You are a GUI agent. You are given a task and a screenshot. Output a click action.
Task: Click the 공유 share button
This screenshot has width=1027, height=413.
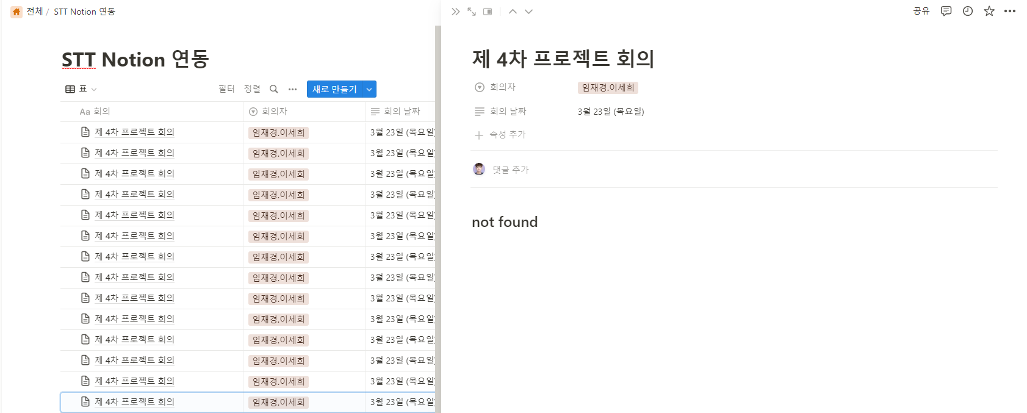click(921, 11)
